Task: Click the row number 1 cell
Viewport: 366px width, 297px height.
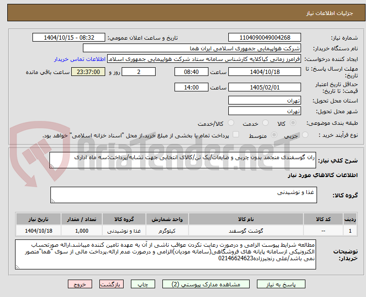Action: click(x=350, y=231)
